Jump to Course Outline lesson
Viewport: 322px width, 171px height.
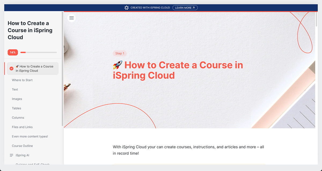point(22,146)
